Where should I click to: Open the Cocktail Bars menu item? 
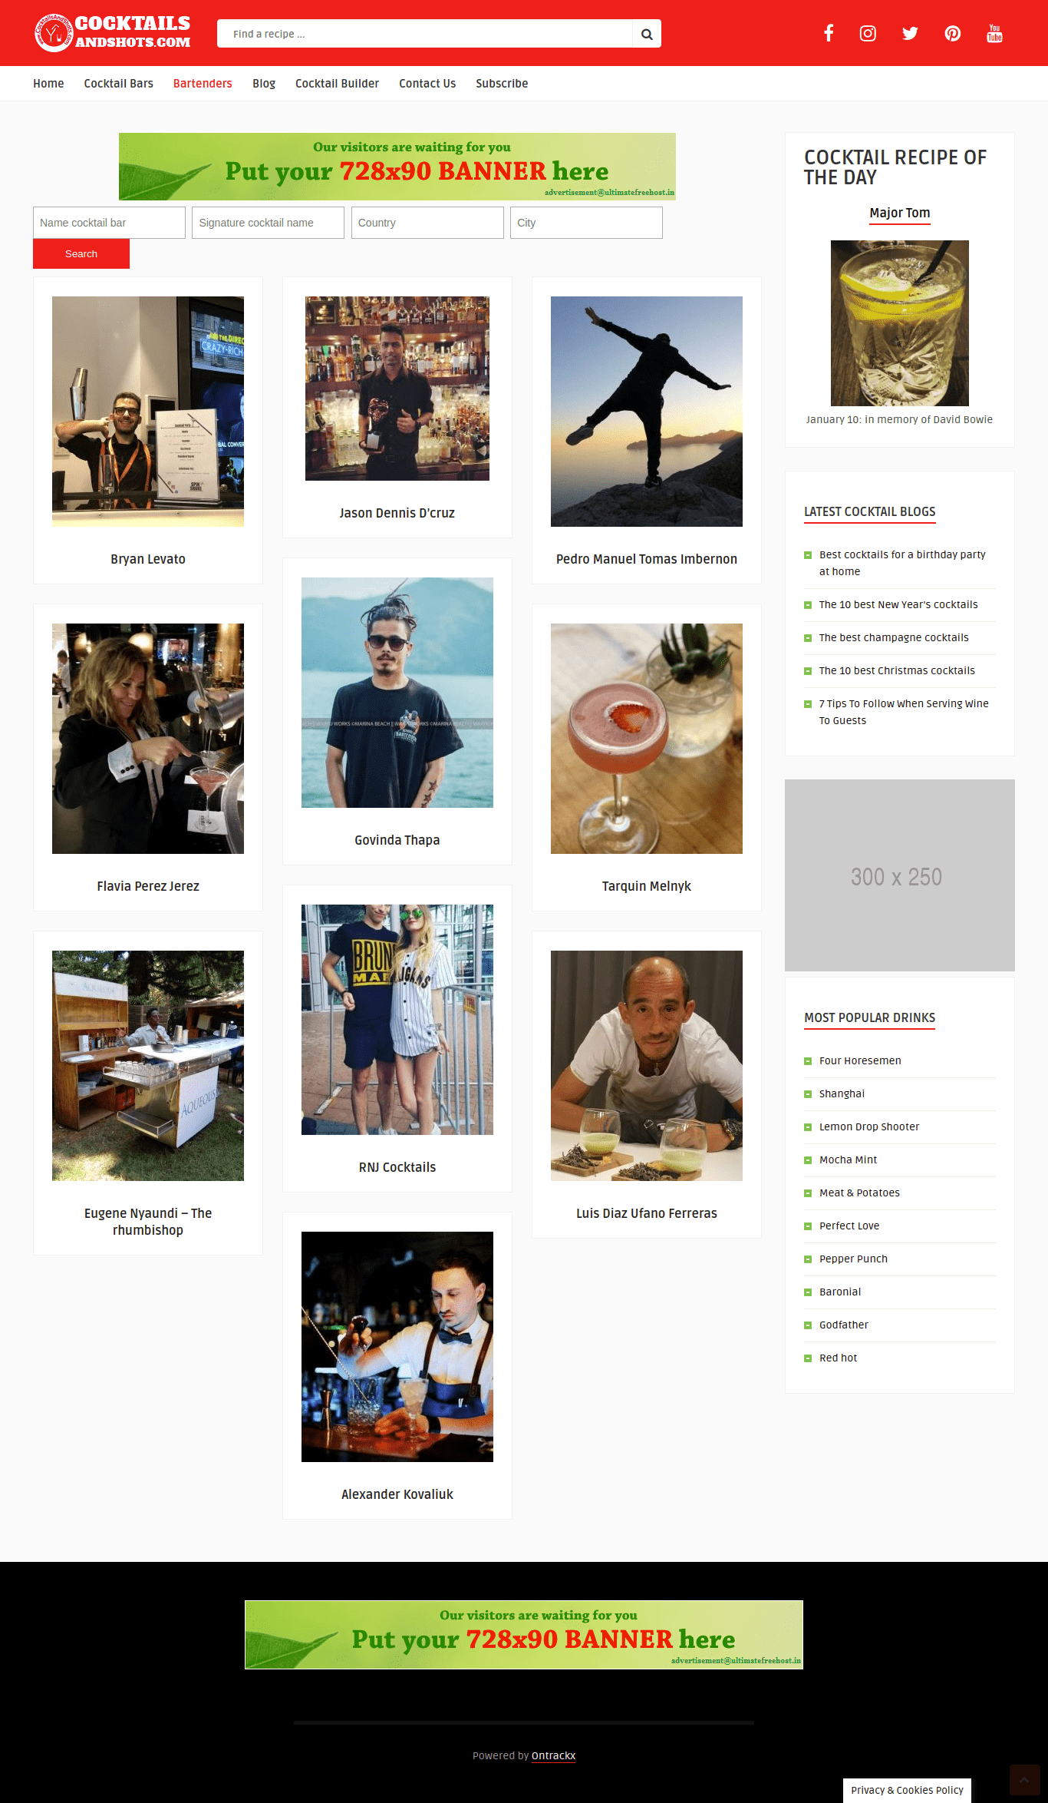coord(119,84)
